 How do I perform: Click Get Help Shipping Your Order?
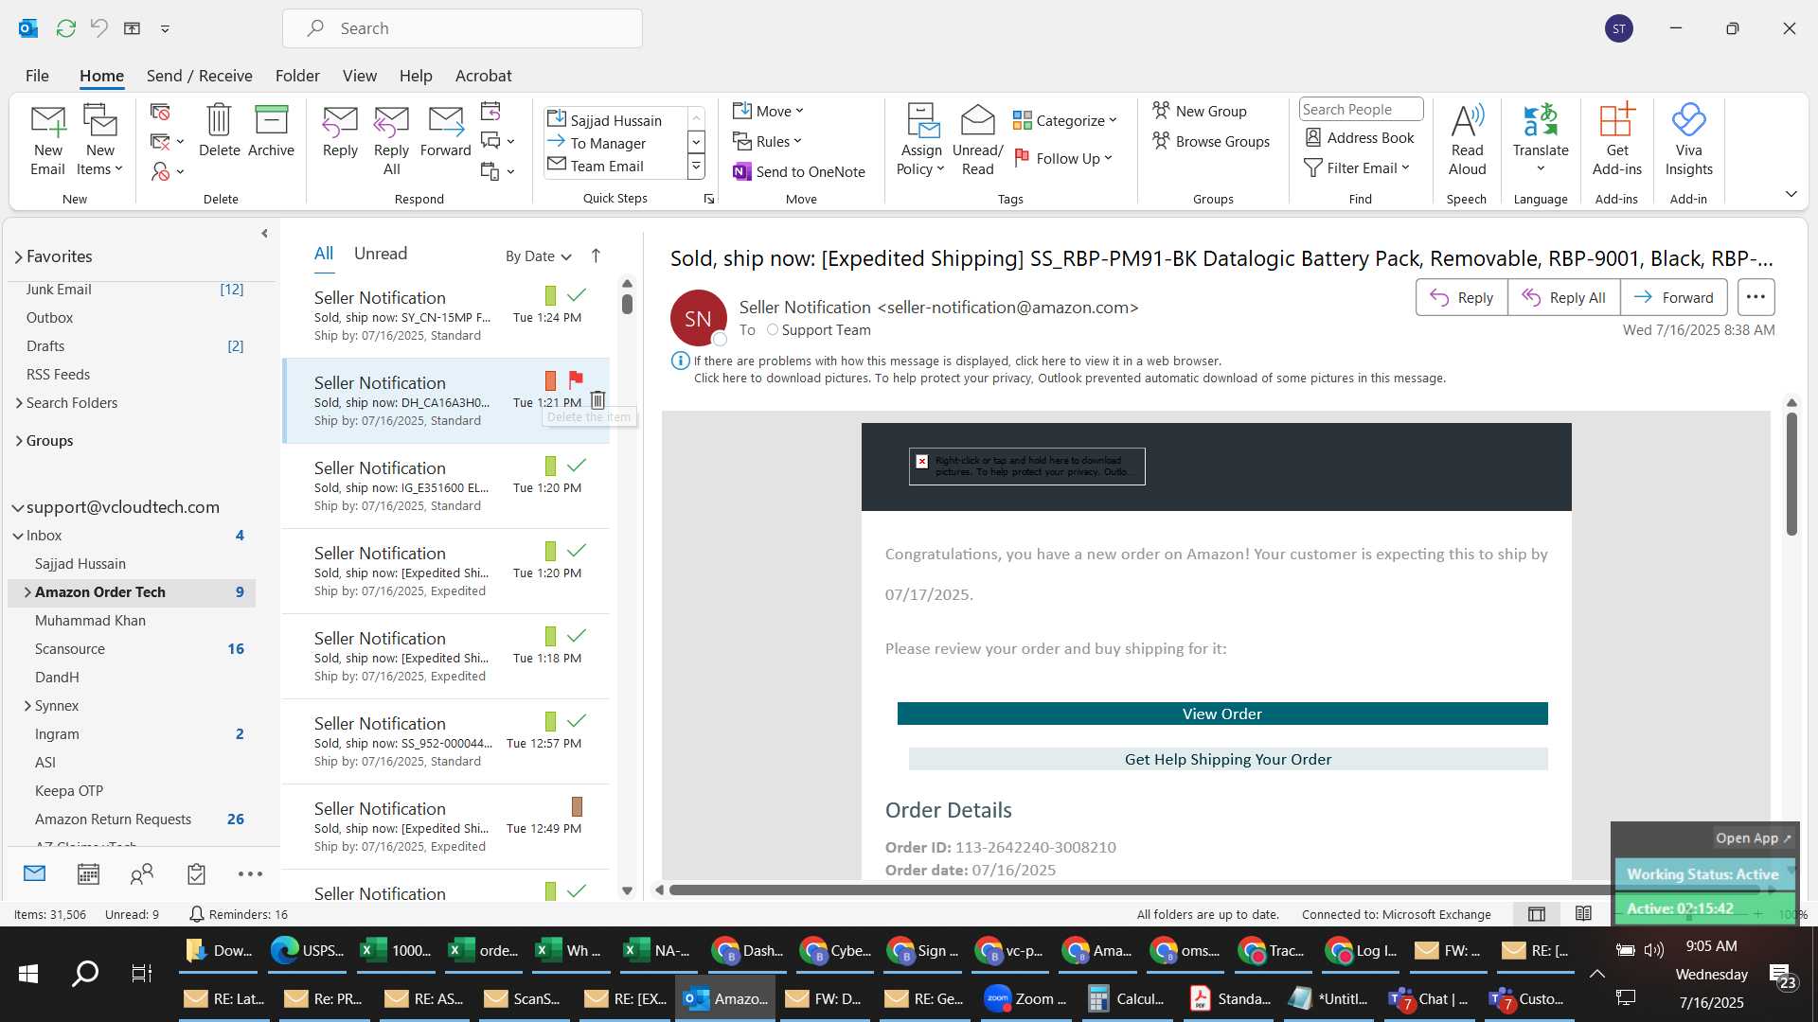(x=1227, y=759)
